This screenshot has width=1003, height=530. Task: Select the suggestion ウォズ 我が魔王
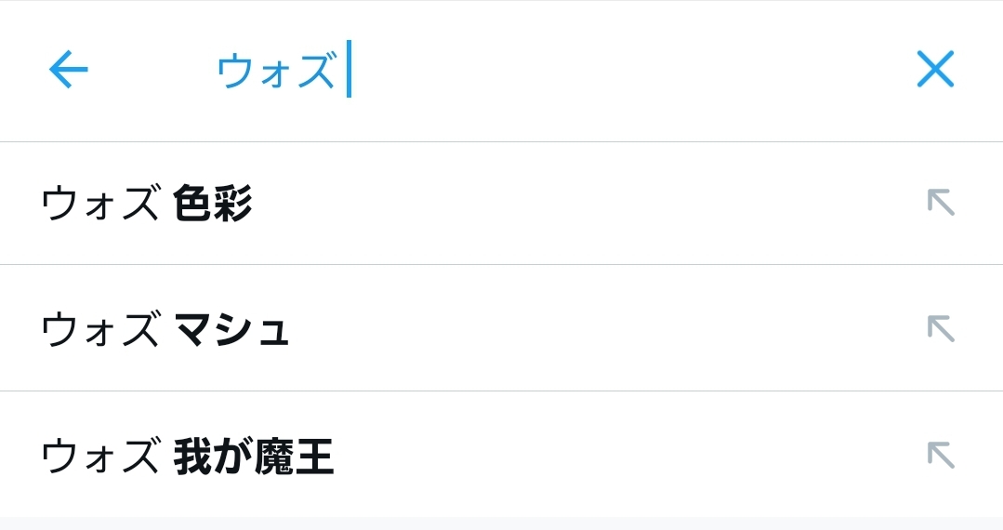point(187,457)
